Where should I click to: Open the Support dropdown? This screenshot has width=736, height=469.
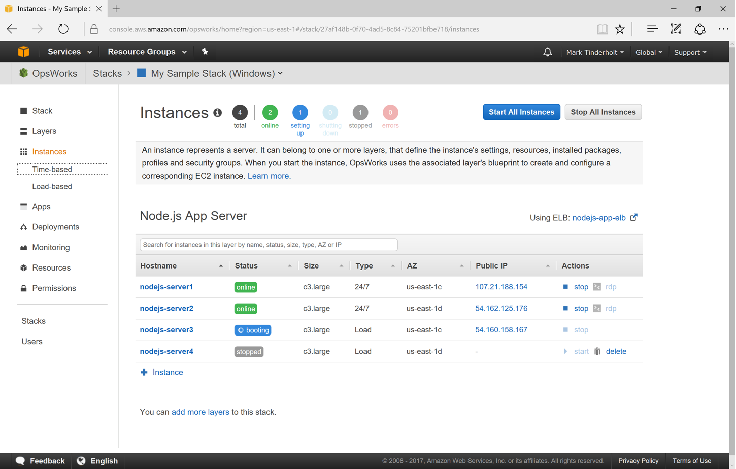(690, 52)
